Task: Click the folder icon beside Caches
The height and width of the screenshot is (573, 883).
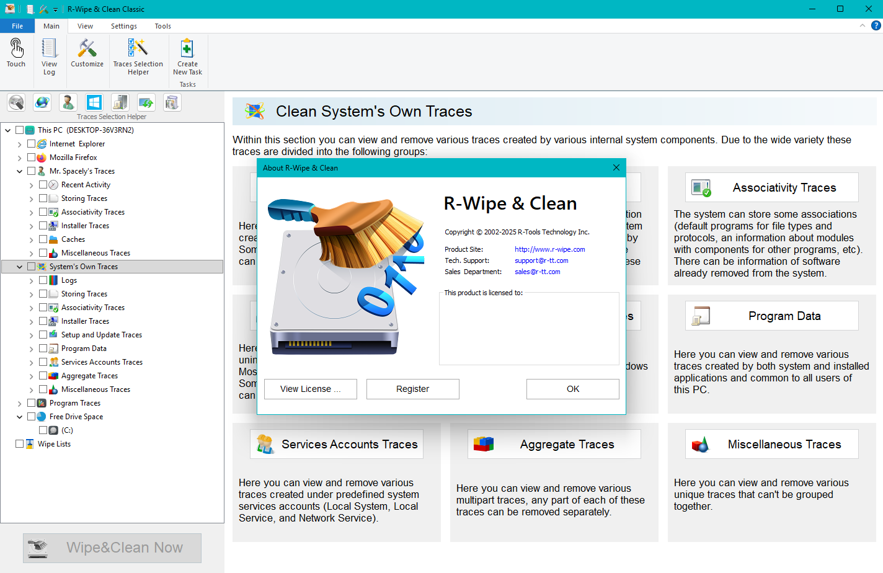Action: tap(53, 239)
